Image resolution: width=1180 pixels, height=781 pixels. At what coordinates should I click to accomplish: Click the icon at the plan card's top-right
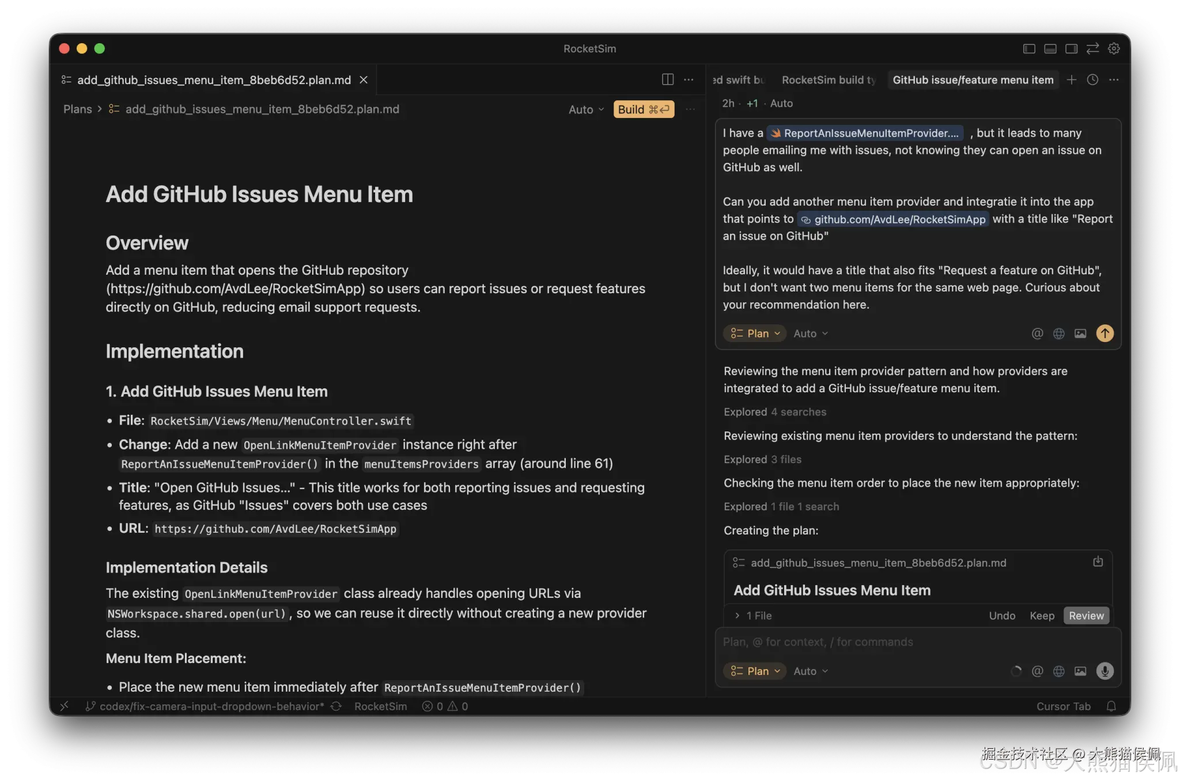pyautogui.click(x=1098, y=562)
